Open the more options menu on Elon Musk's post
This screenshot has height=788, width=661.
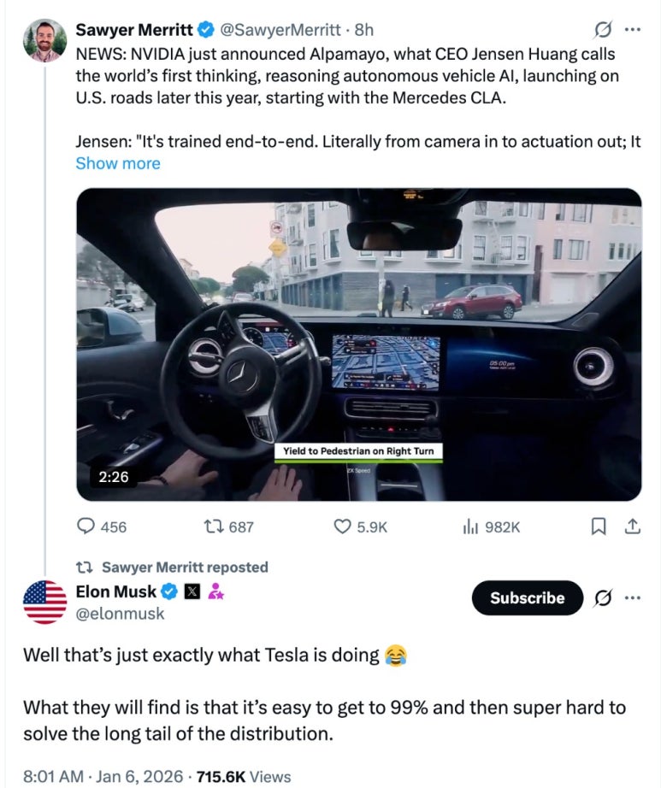point(633,597)
